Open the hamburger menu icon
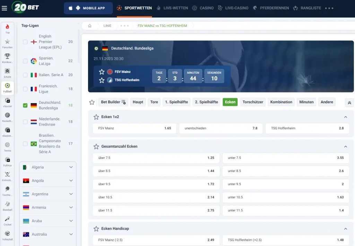This screenshot has width=355, height=246. pos(5,8)
